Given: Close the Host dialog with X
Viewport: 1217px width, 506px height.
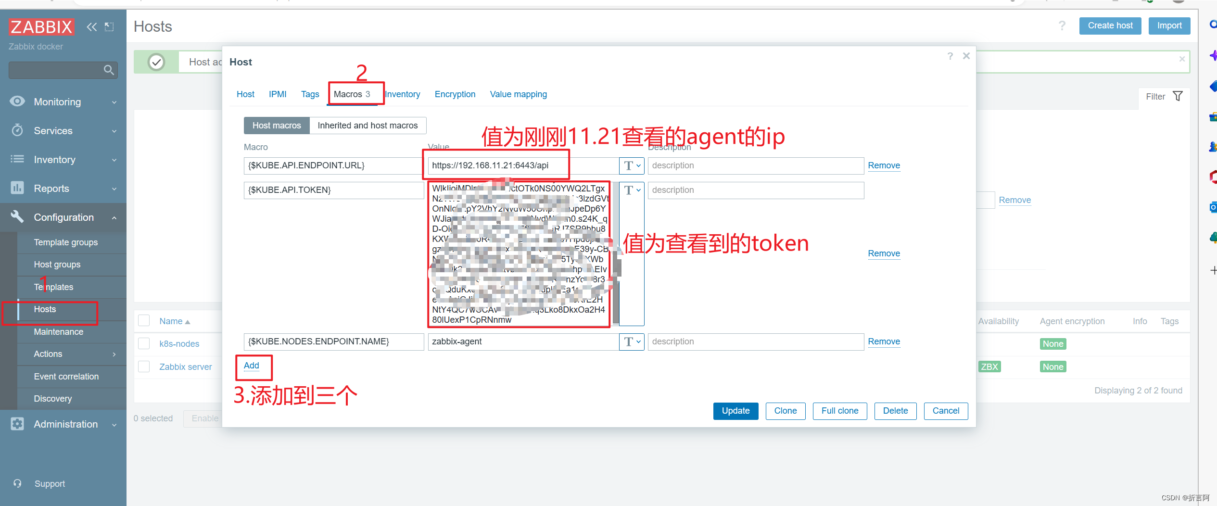Looking at the screenshot, I should (966, 56).
